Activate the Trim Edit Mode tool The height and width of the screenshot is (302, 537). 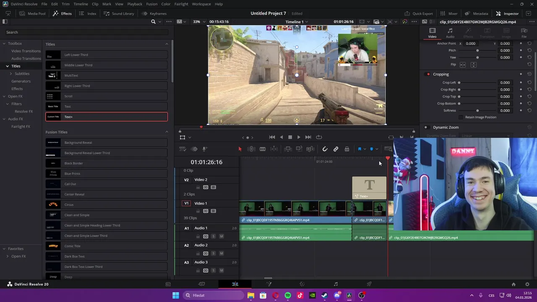point(251,149)
